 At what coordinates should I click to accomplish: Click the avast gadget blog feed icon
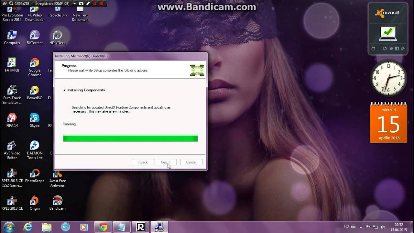coord(403,49)
